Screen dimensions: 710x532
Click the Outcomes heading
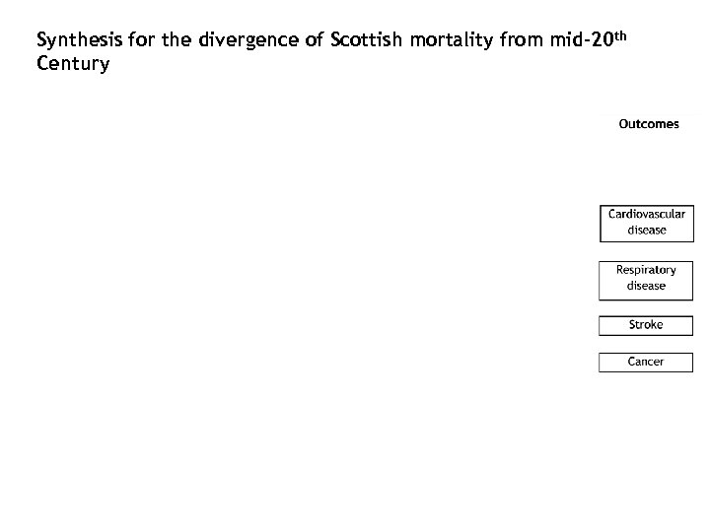tap(648, 124)
